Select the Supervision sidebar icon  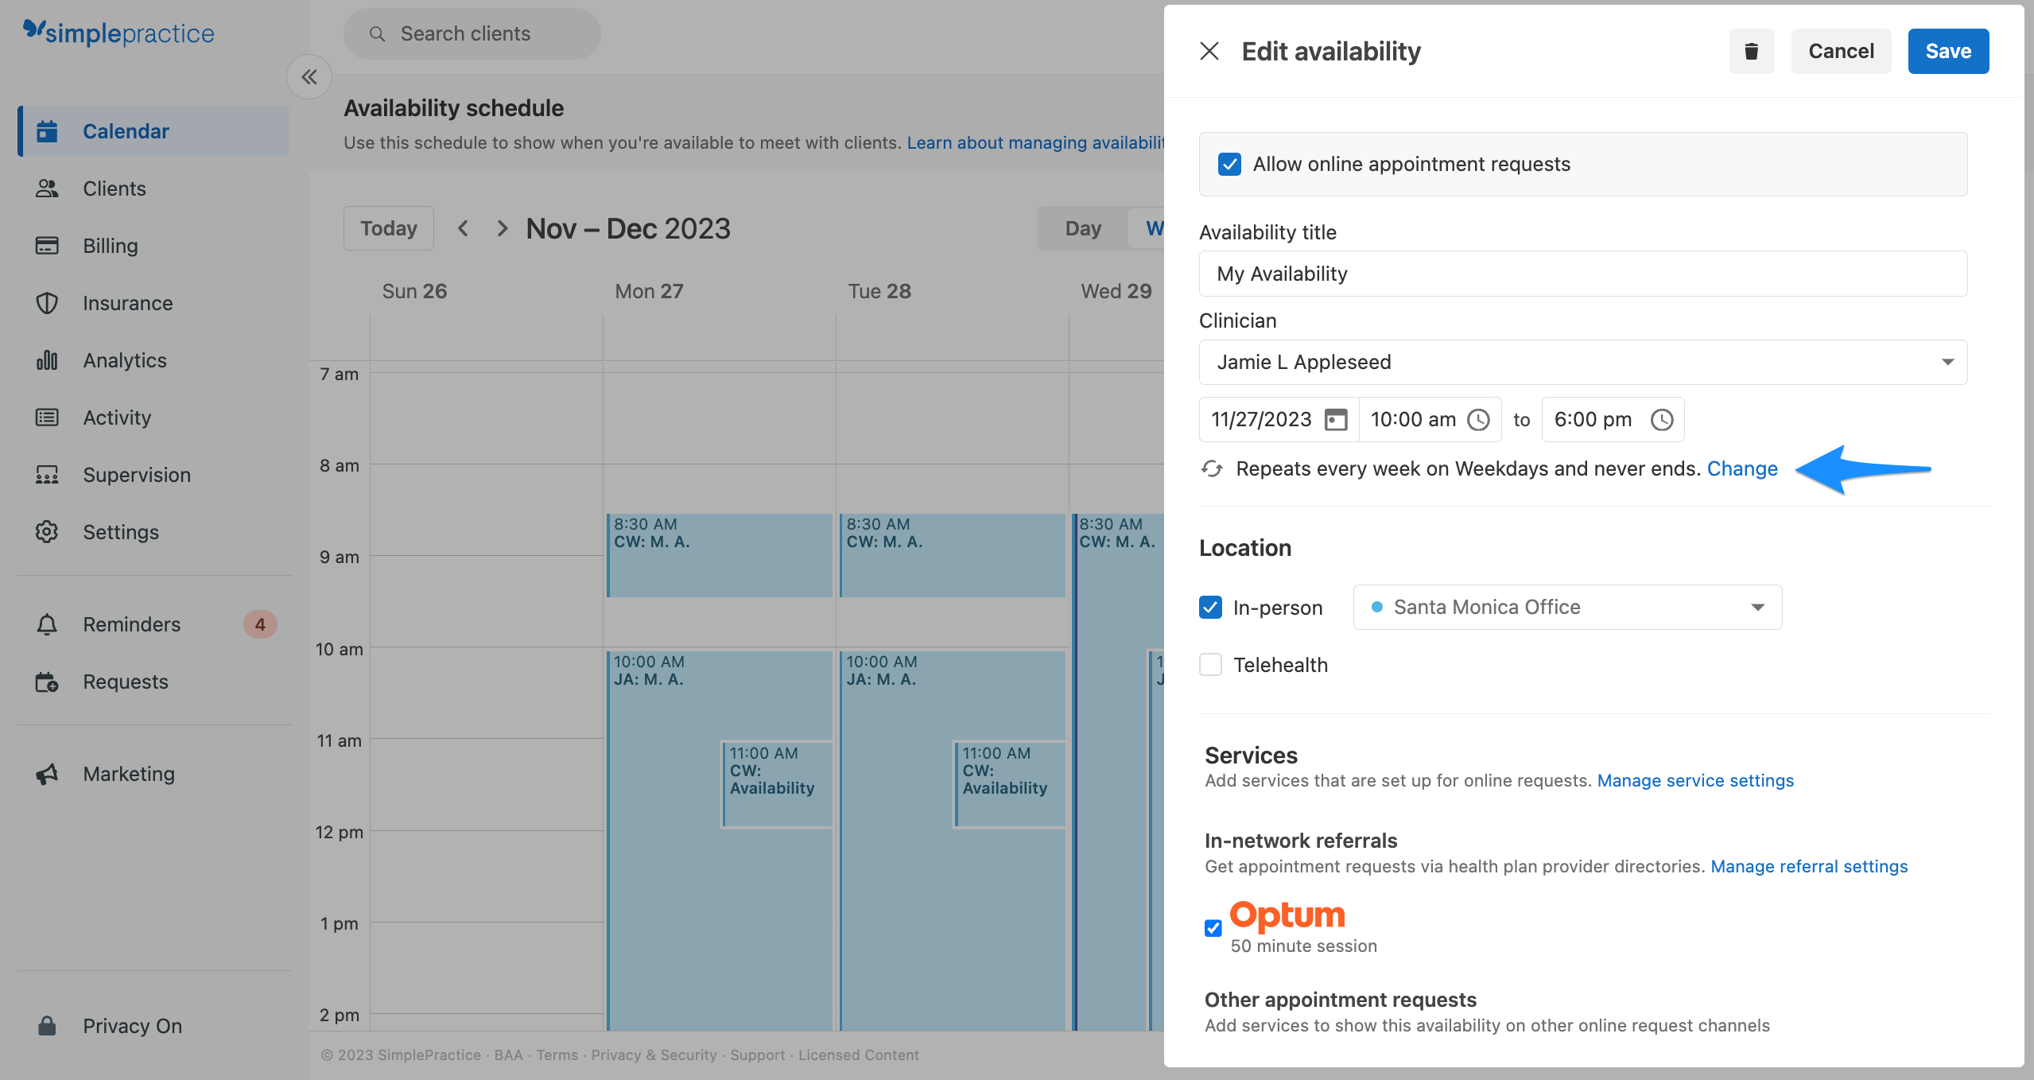pyautogui.click(x=47, y=475)
